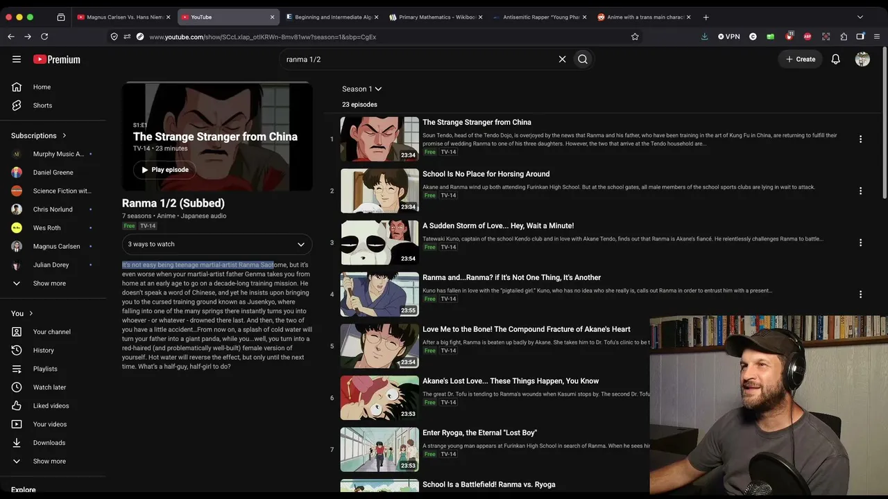The width and height of the screenshot is (888, 499).
Task: Expand the Season 1 dropdown
Action: pyautogui.click(x=361, y=89)
